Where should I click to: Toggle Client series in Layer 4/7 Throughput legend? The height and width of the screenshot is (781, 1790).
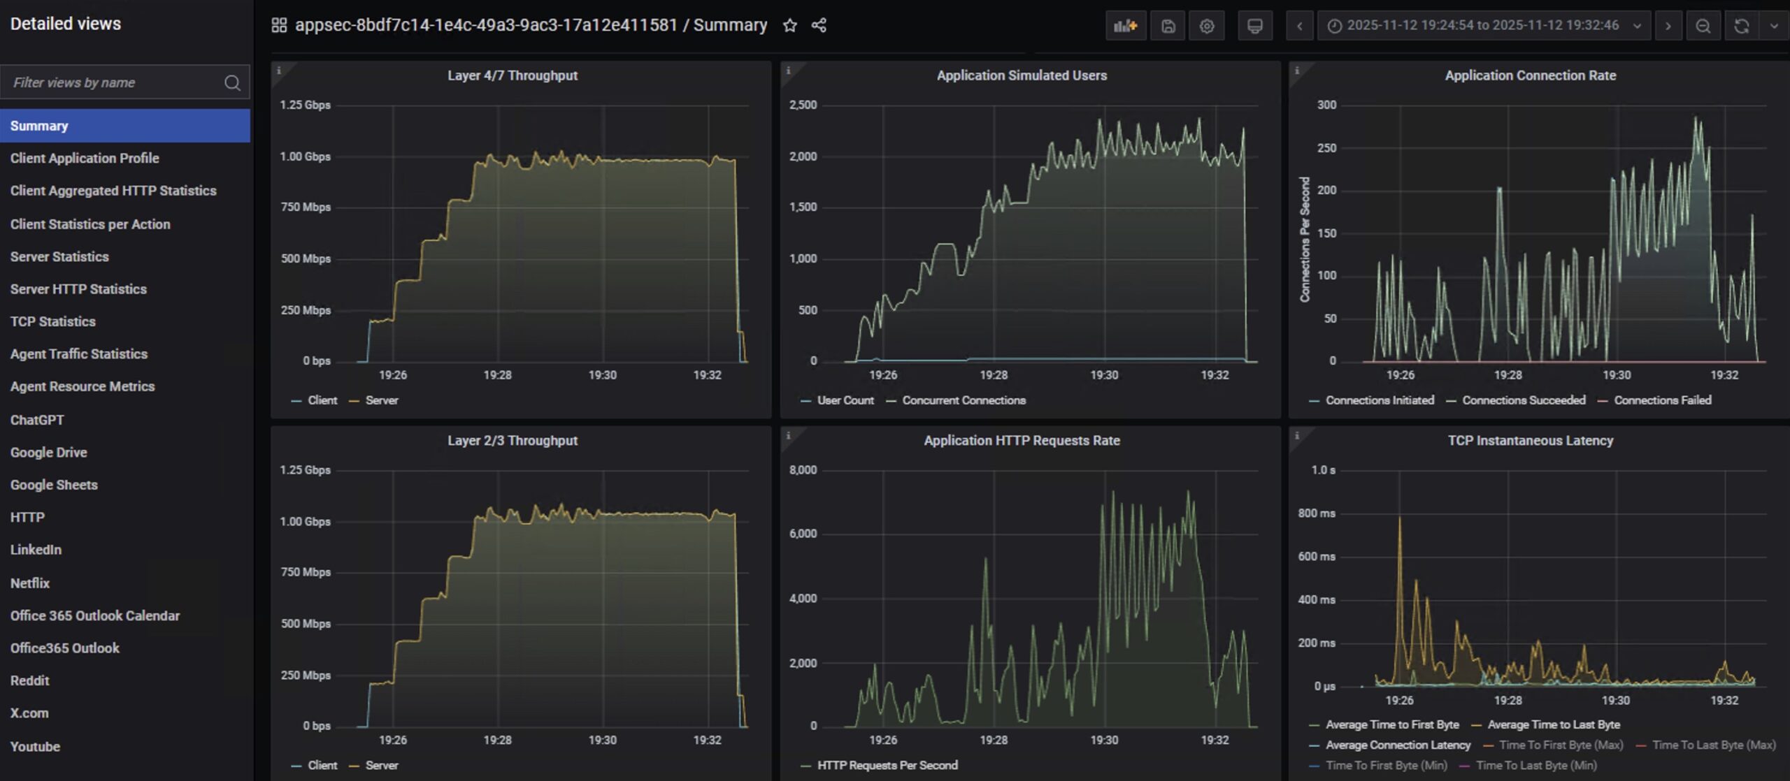(322, 400)
